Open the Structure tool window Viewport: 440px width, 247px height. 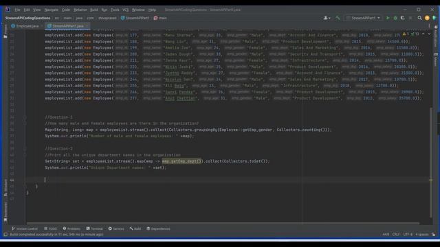tap(5, 187)
